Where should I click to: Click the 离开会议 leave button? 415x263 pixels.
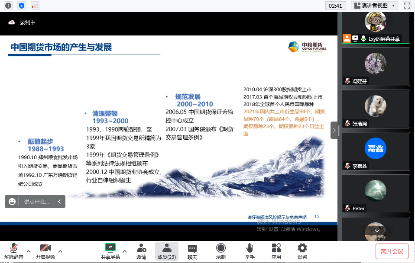coord(392,251)
